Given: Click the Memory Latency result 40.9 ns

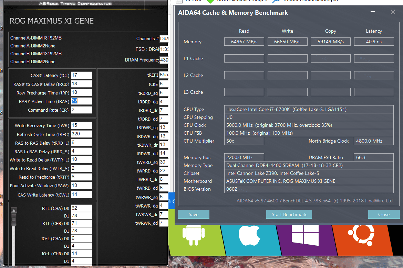Looking at the screenshot, I should click(374, 42).
